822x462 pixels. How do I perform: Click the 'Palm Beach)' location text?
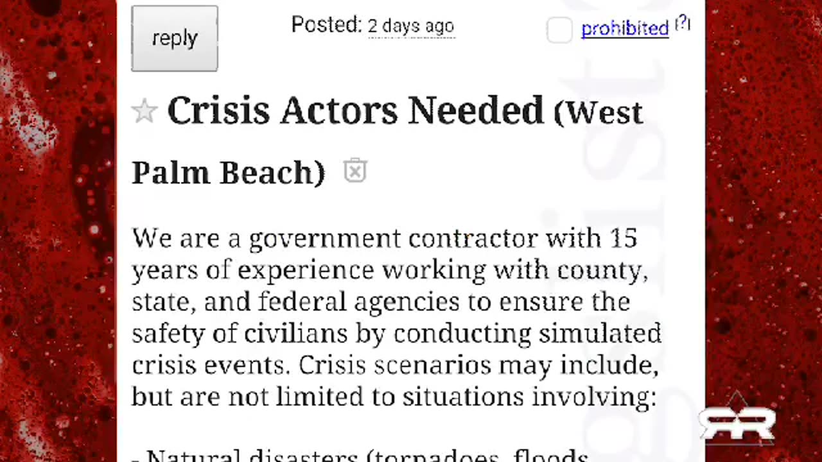(229, 173)
